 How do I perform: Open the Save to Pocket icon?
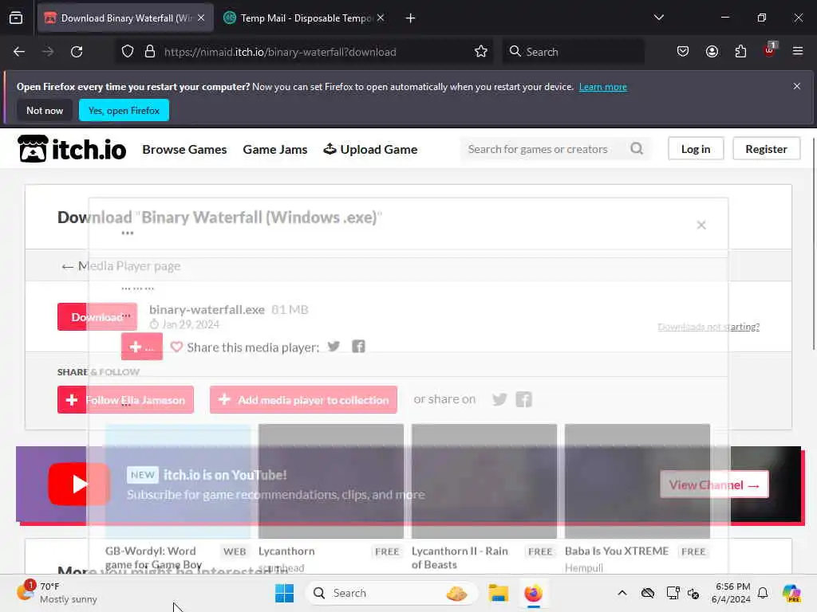[x=683, y=52]
